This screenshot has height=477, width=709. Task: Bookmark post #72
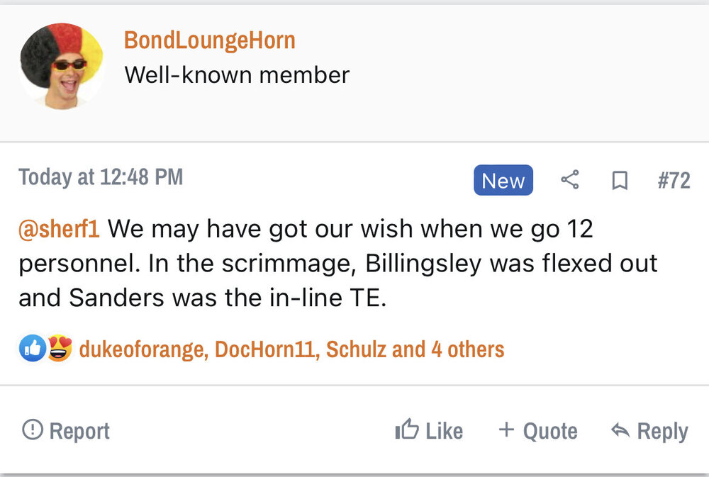tap(620, 181)
